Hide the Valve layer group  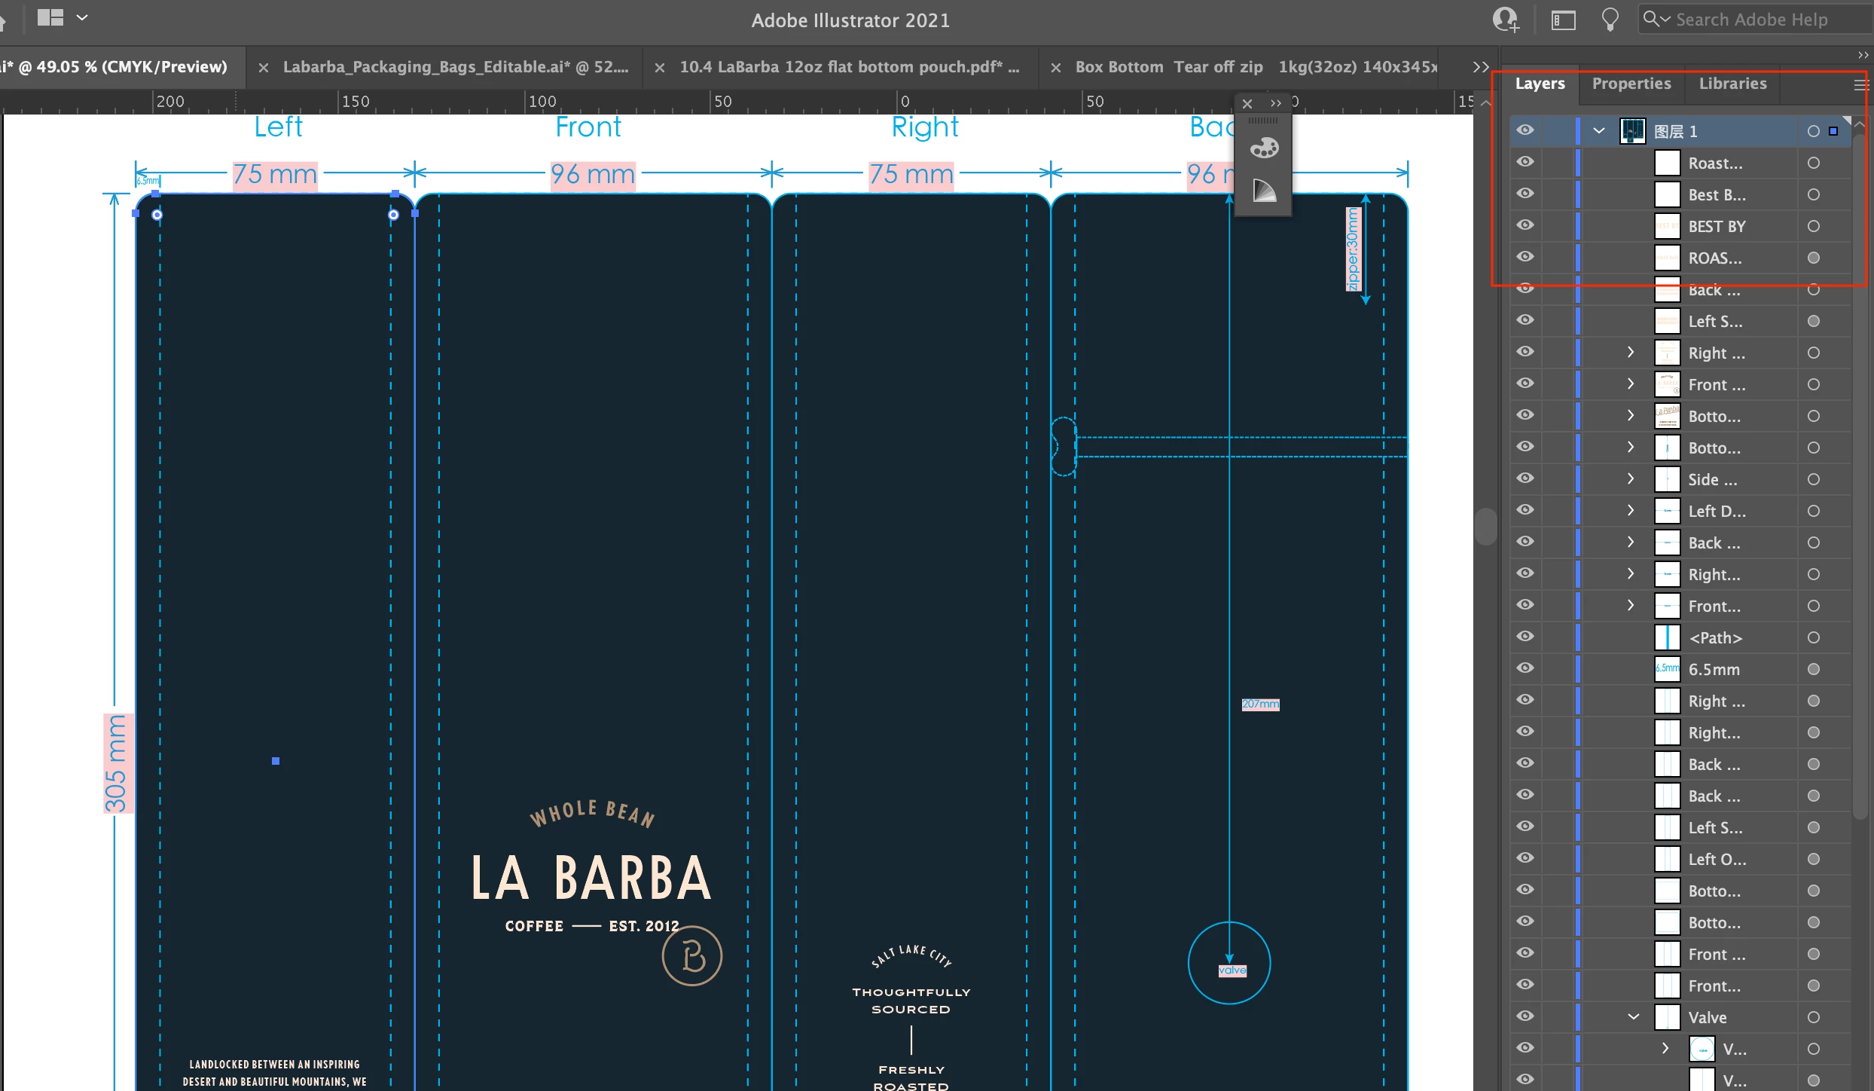1525,1016
